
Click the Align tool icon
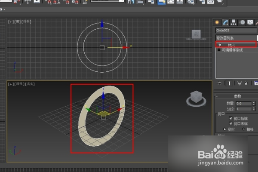140,2
